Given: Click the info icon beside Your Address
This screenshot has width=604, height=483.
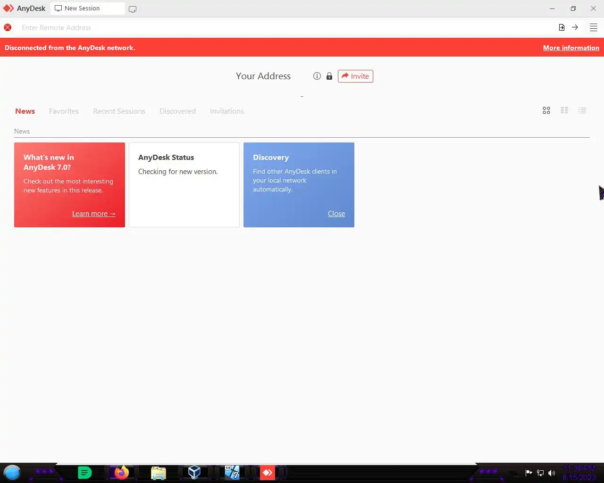Looking at the screenshot, I should click(317, 76).
